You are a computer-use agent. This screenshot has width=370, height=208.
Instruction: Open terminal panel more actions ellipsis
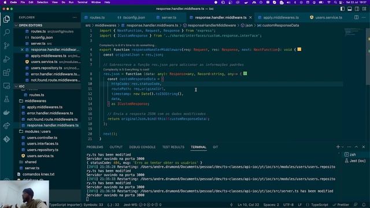point(349,147)
